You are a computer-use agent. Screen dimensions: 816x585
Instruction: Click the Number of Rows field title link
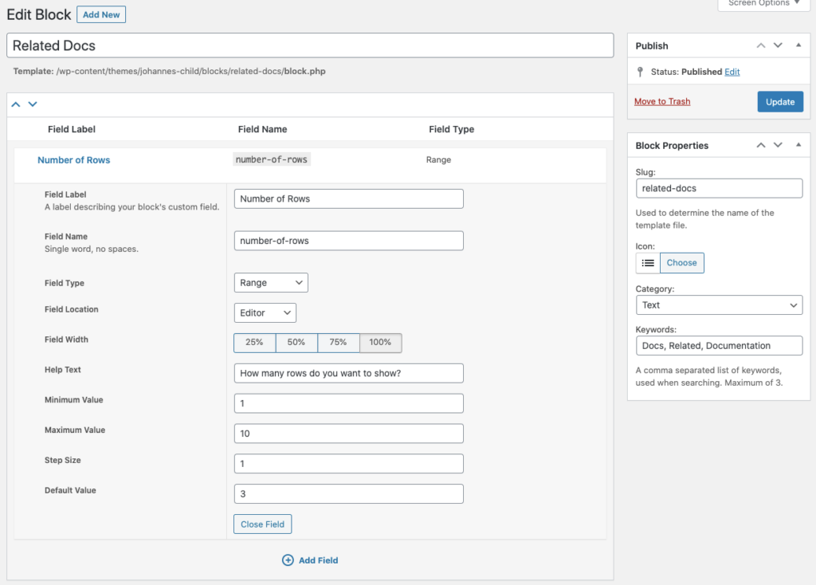[x=74, y=159]
